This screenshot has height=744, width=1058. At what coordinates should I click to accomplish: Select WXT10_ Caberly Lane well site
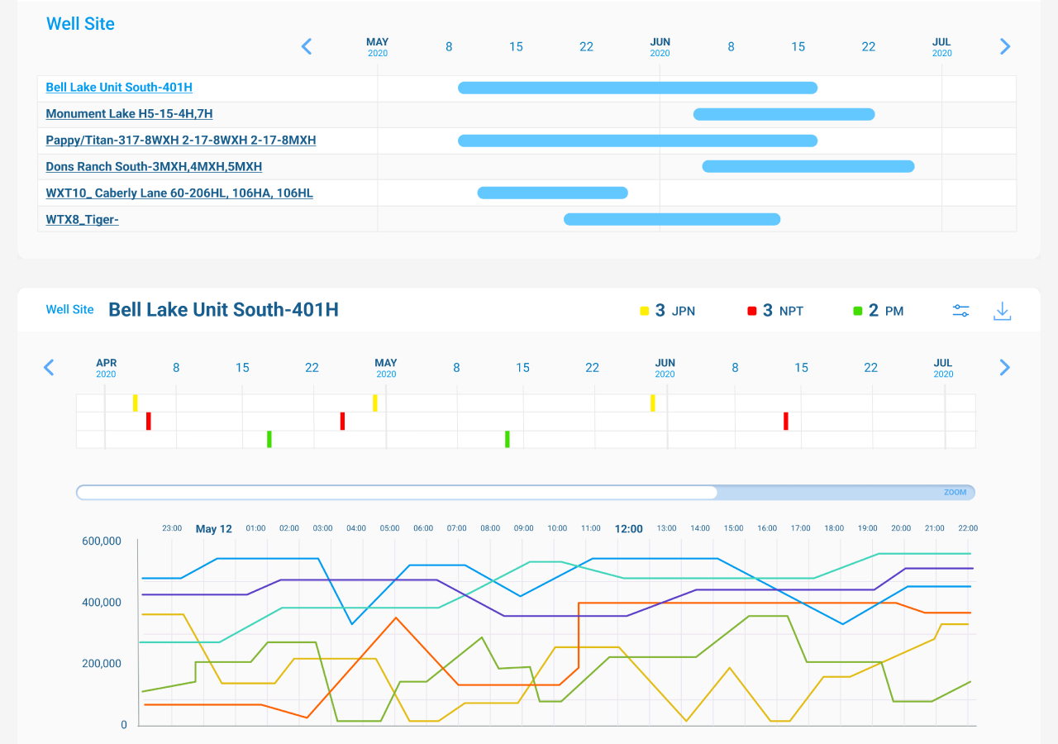coord(179,193)
